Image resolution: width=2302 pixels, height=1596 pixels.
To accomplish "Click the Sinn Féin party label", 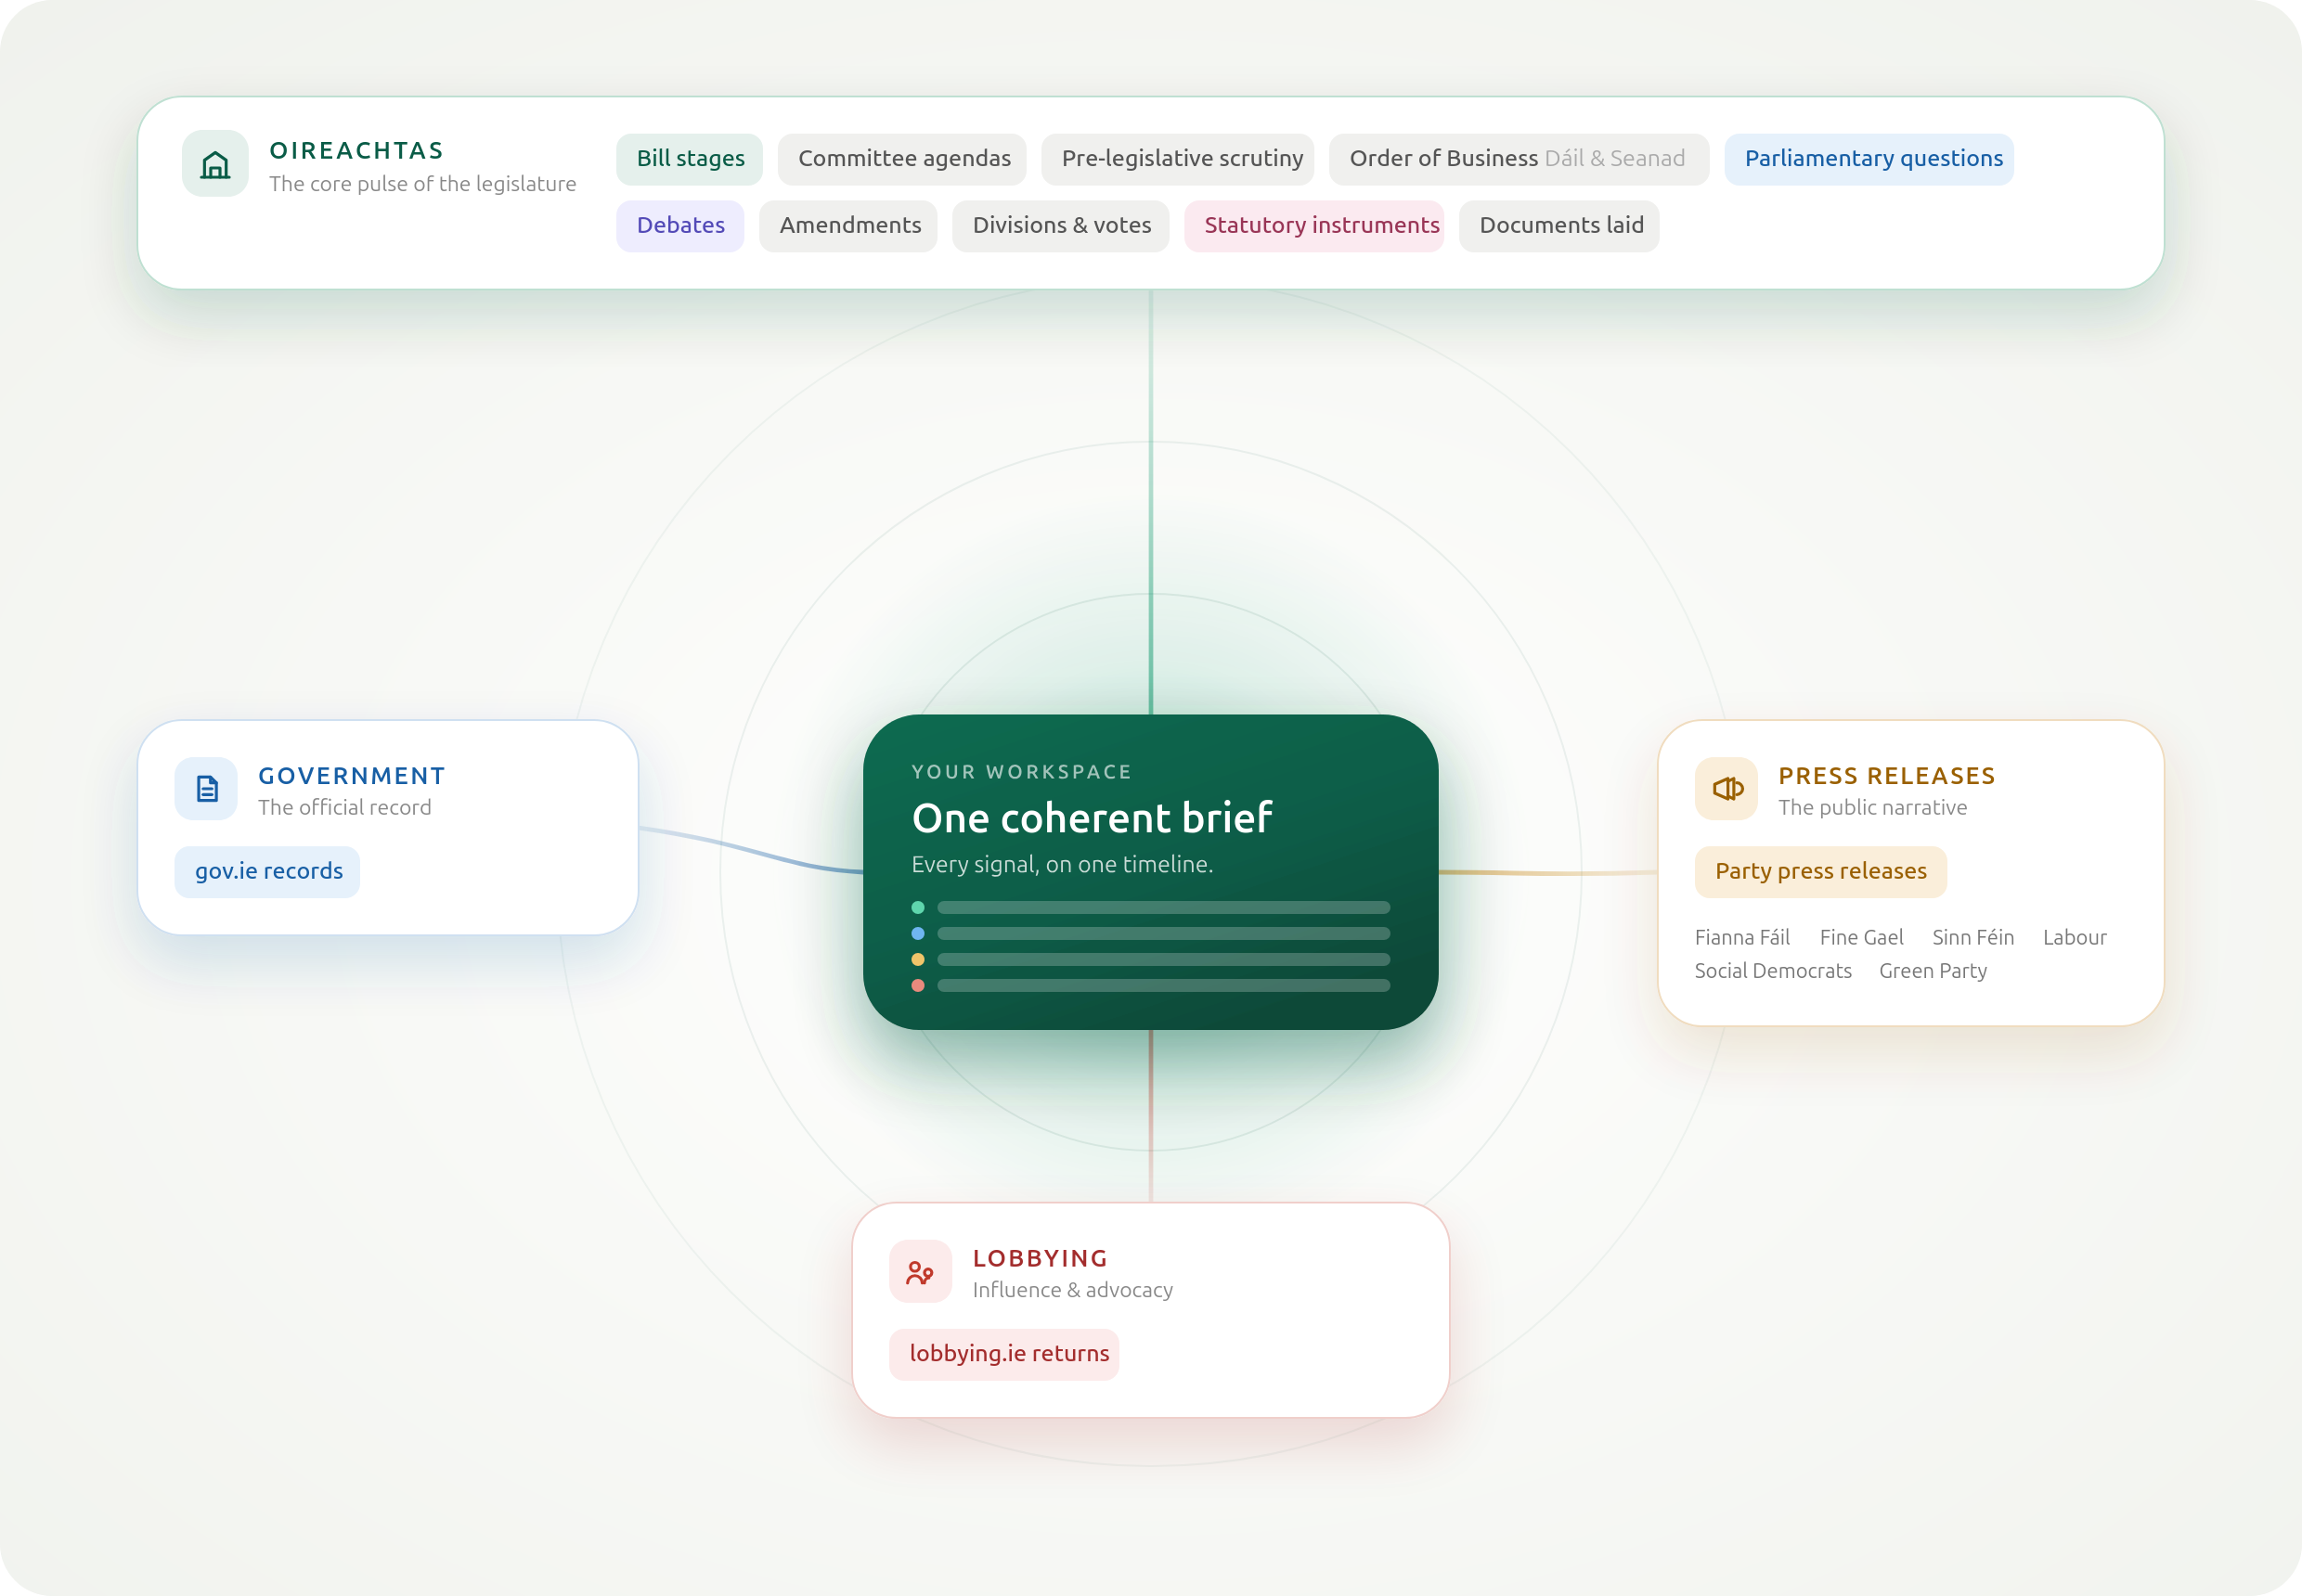I will (1972, 938).
